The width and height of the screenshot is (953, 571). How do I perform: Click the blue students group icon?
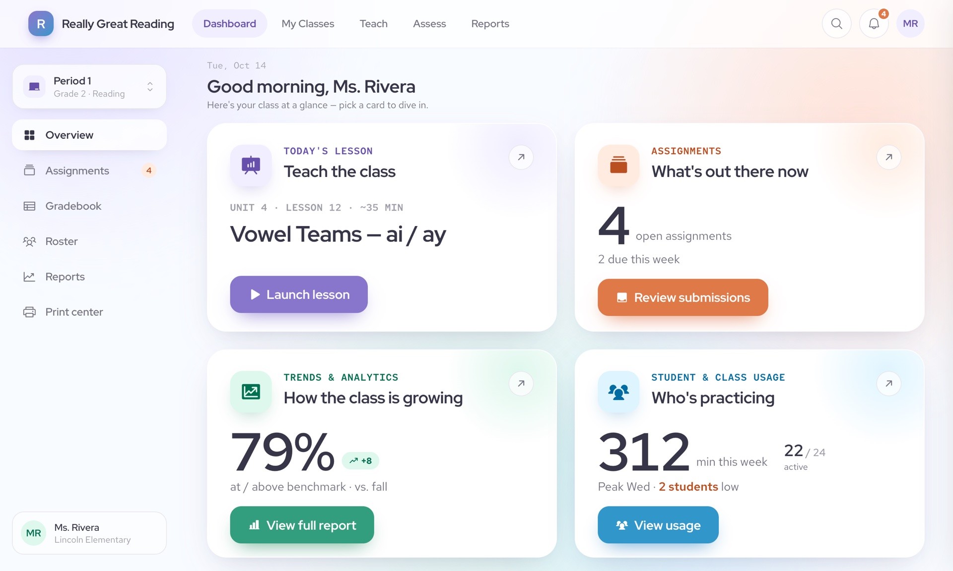pyautogui.click(x=618, y=392)
